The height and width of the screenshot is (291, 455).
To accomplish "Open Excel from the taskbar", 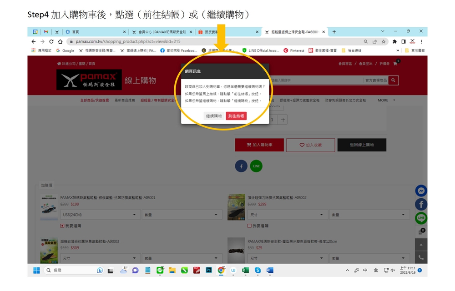I will [245, 270].
